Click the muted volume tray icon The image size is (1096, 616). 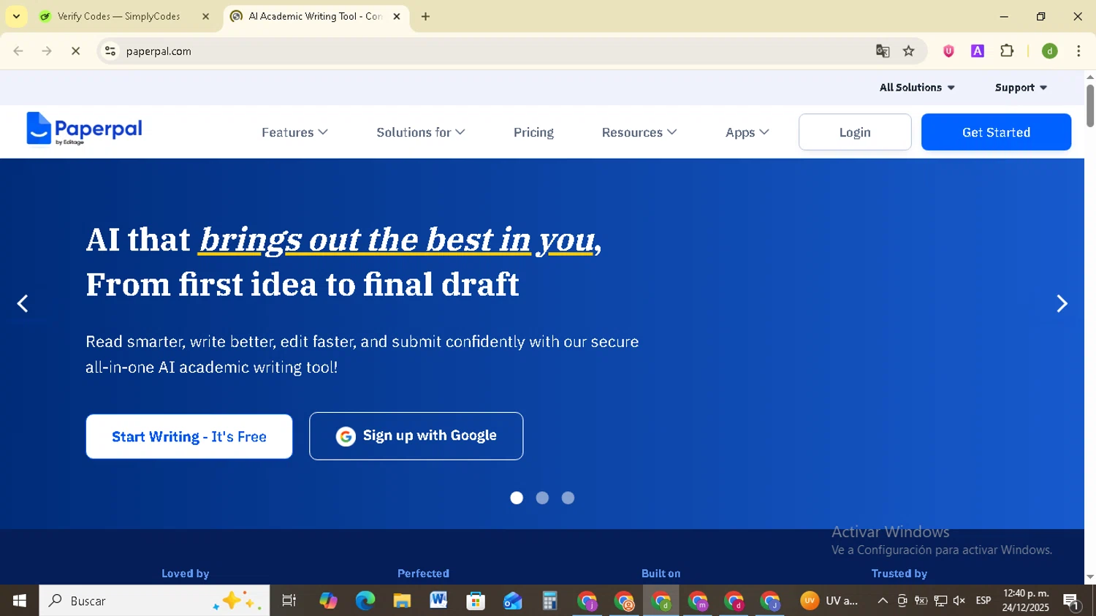(x=959, y=601)
